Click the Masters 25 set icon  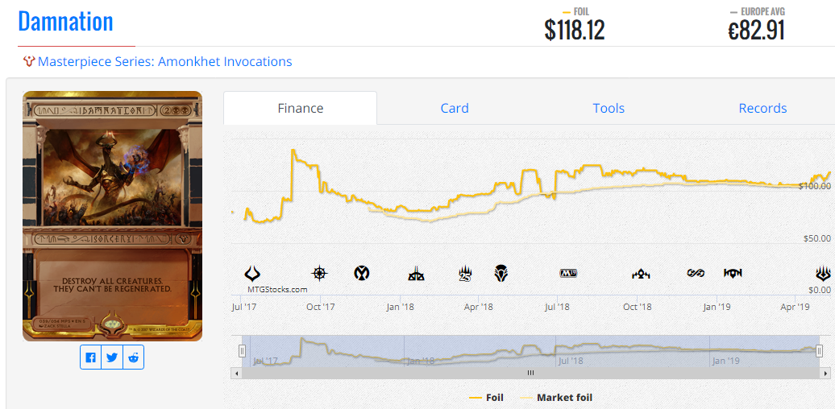click(x=466, y=274)
